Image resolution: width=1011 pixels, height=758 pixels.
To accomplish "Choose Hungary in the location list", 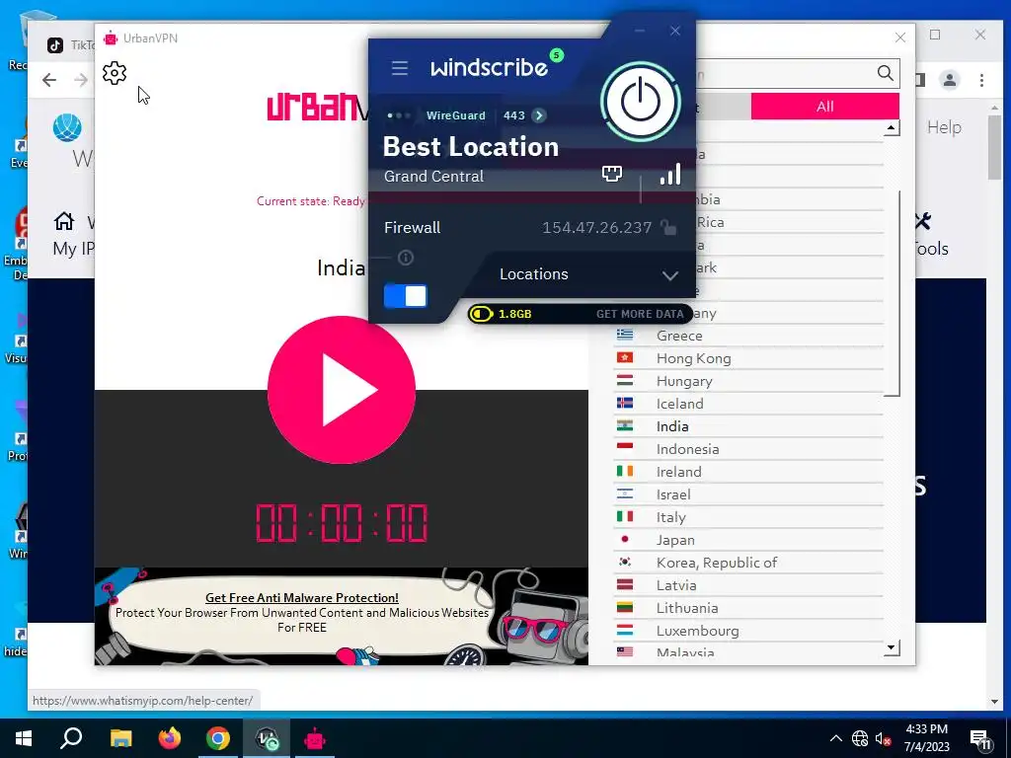I will (x=748, y=381).
